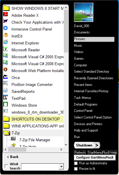
Task: Open the Videos entry
Action: coord(79,52)
